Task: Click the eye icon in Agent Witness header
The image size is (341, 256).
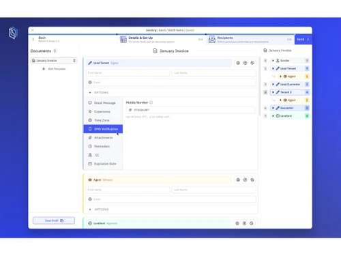Action: coord(90,180)
